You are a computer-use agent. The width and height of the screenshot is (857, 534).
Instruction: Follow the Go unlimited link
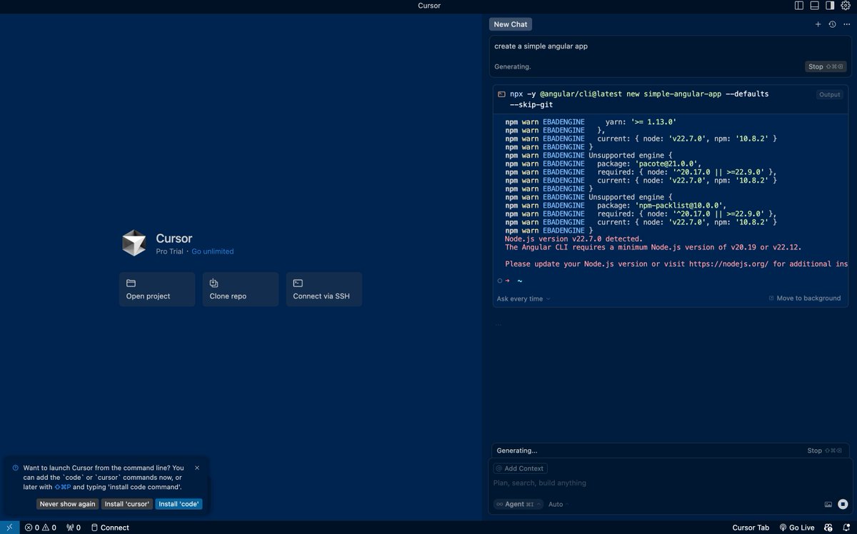point(212,251)
